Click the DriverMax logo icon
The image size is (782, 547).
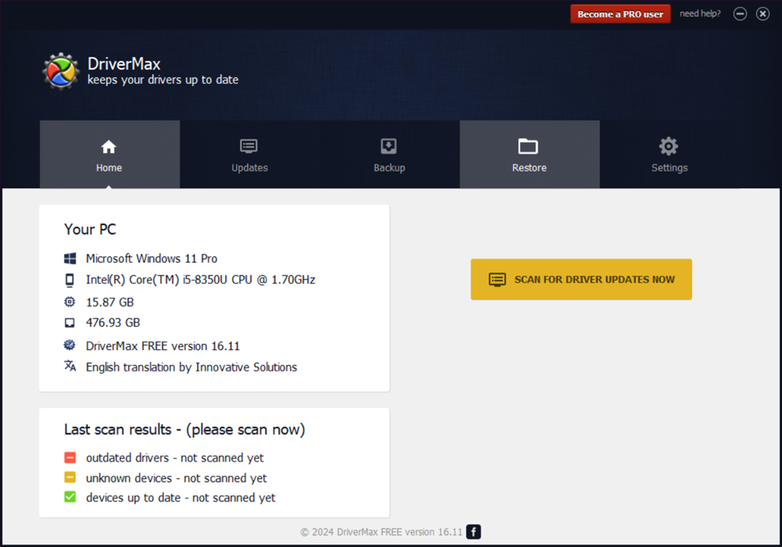point(60,71)
